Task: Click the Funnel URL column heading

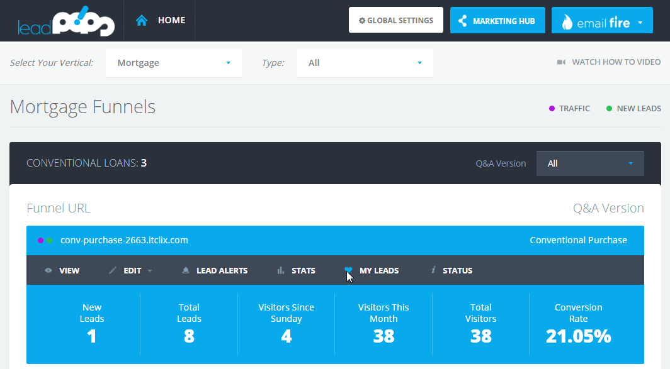Action: click(x=59, y=208)
